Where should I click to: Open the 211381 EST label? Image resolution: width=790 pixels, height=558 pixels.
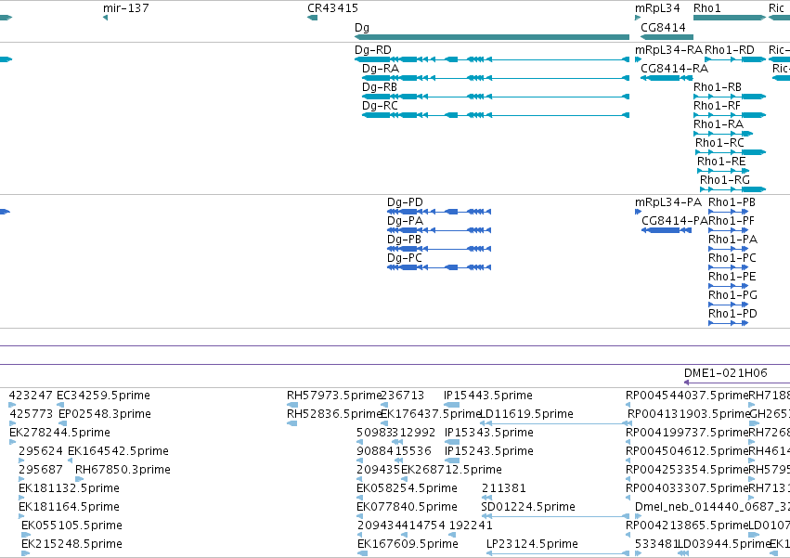(504, 489)
